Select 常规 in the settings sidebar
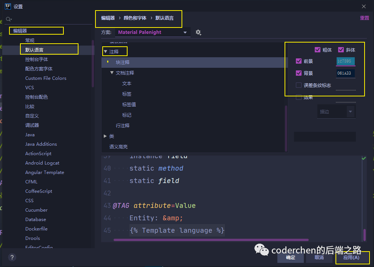 [x=30, y=40]
